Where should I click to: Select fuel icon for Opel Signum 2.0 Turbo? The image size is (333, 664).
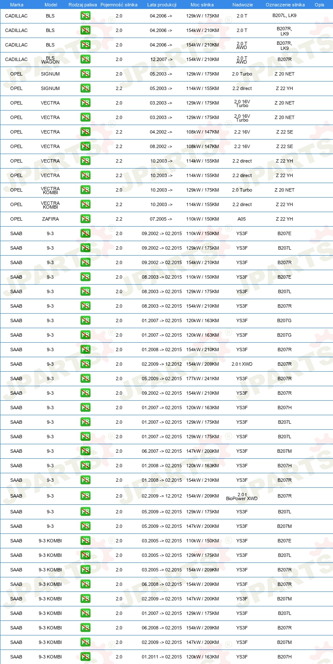pyautogui.click(x=85, y=74)
